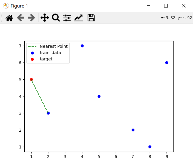Click the red marker in the legend

pyautogui.click(x=32, y=59)
